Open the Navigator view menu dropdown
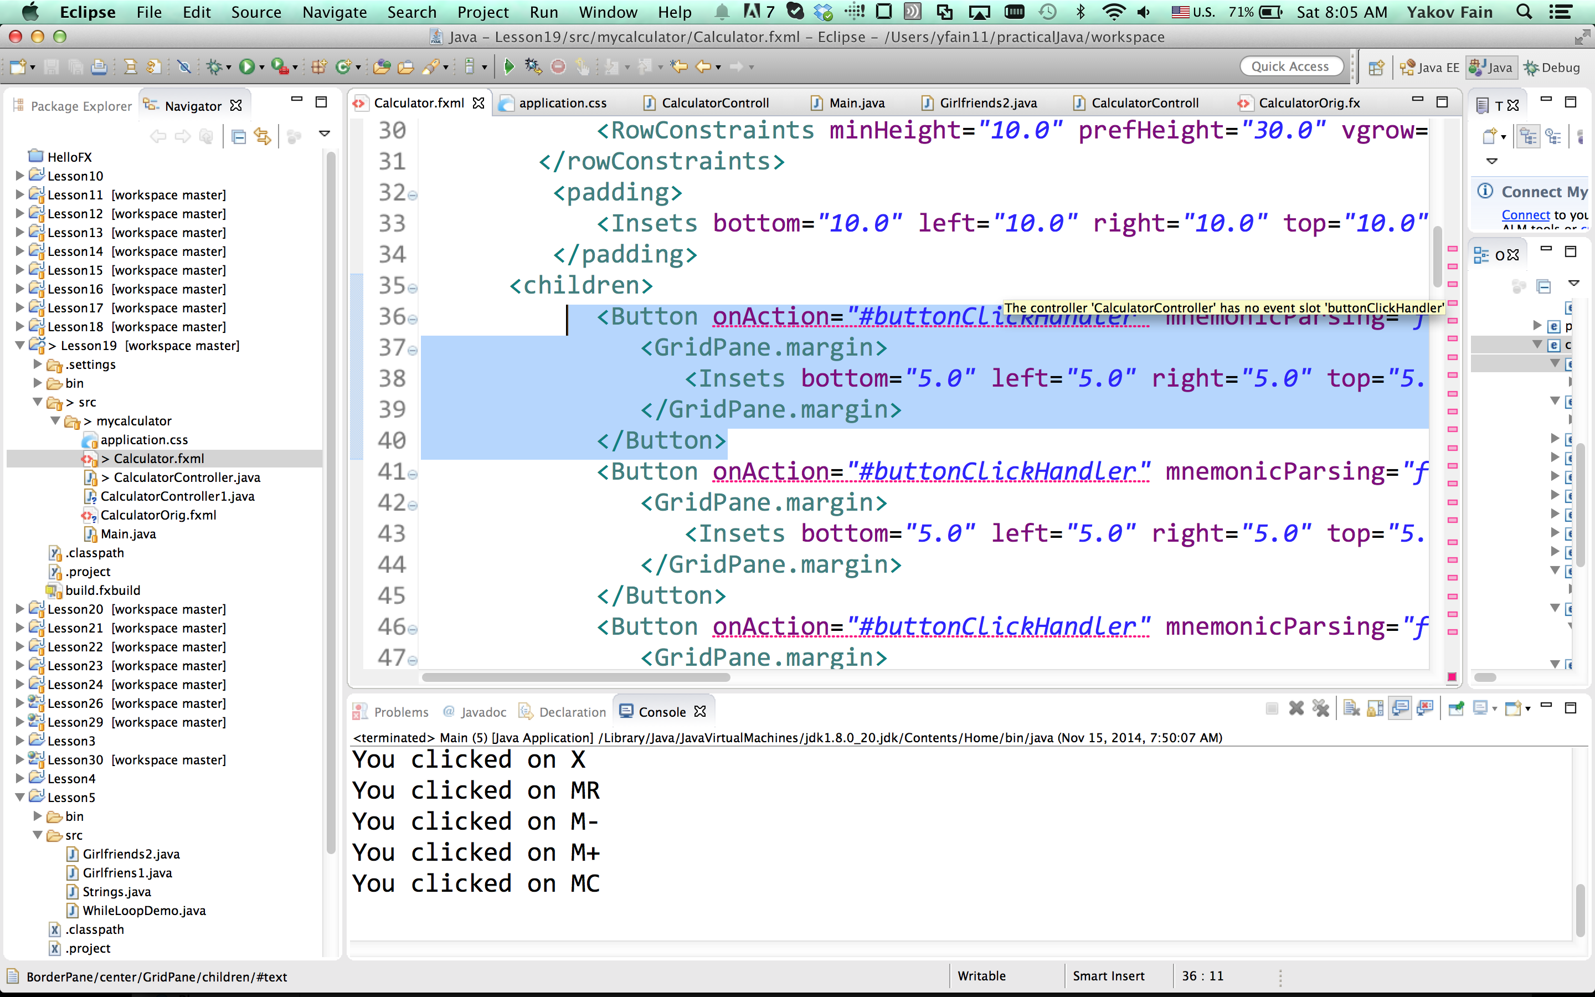 pos(325,134)
